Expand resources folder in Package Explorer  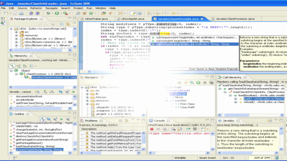(x=17, y=35)
